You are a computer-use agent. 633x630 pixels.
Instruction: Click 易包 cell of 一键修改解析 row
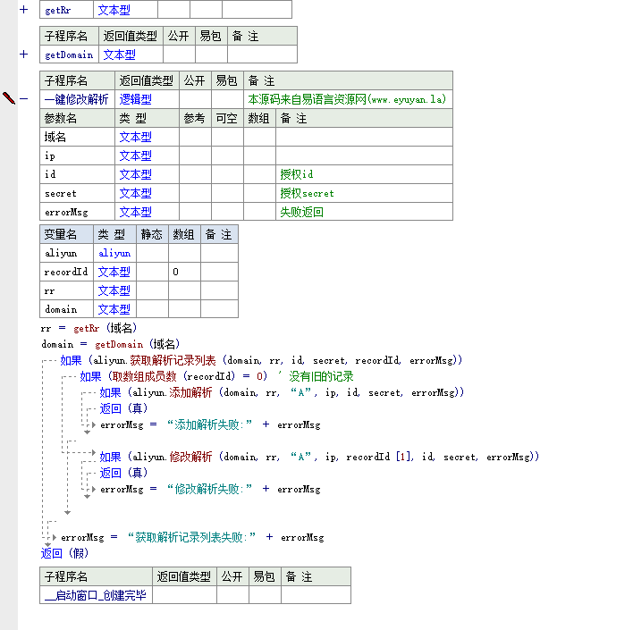(x=228, y=99)
